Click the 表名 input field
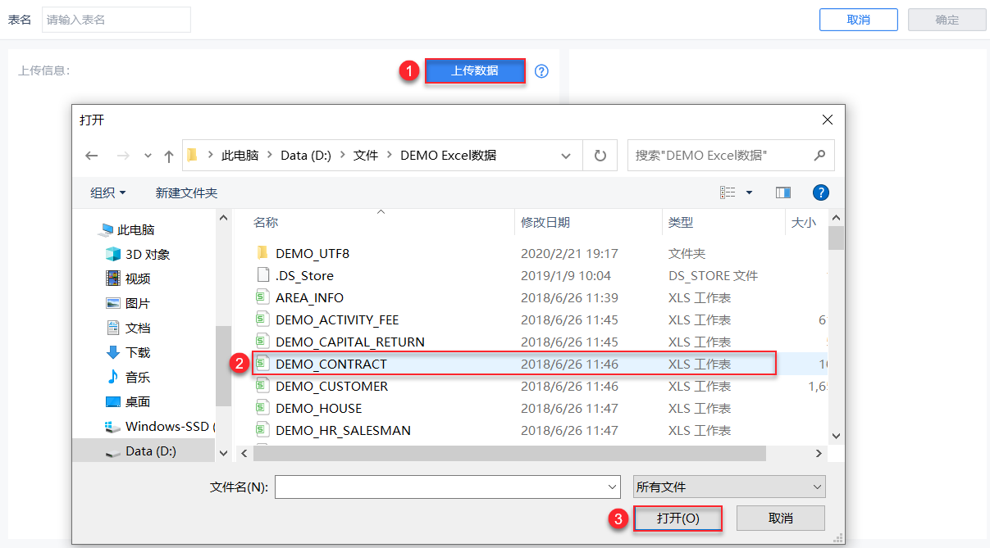Image resolution: width=990 pixels, height=548 pixels. [116, 20]
